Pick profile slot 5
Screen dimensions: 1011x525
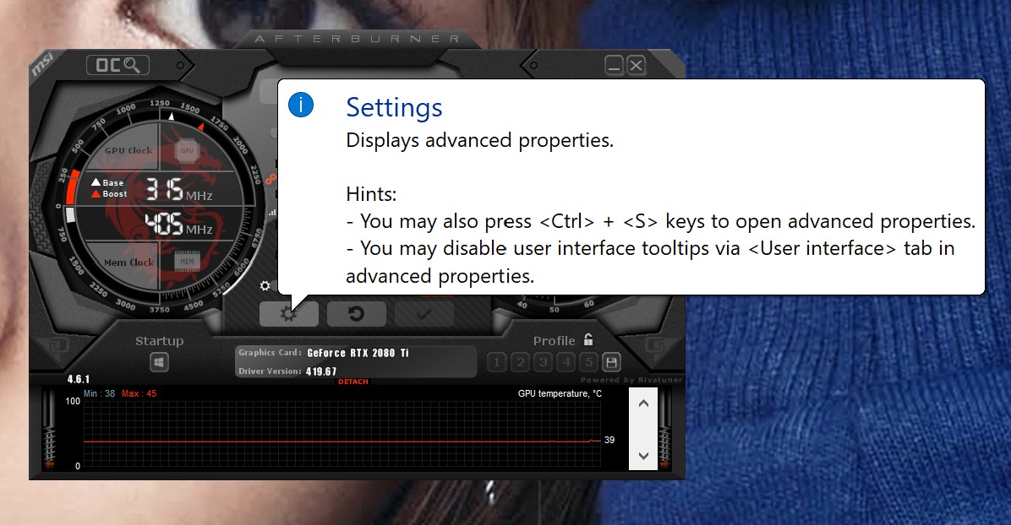tap(588, 362)
